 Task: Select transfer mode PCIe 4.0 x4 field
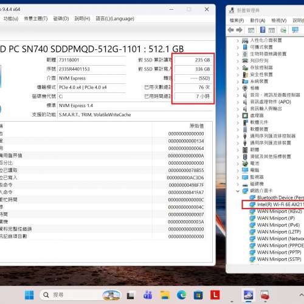coord(92,88)
